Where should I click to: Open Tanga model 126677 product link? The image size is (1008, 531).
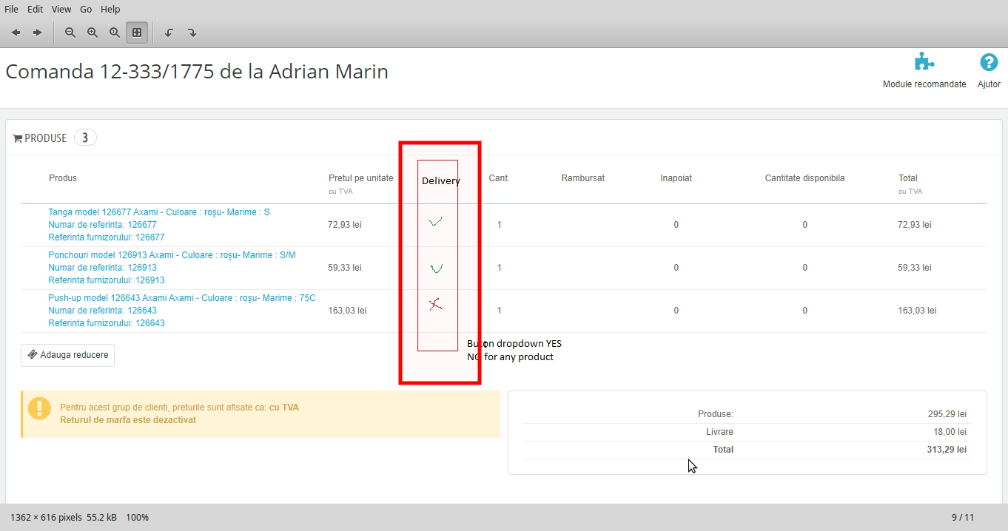(159, 212)
